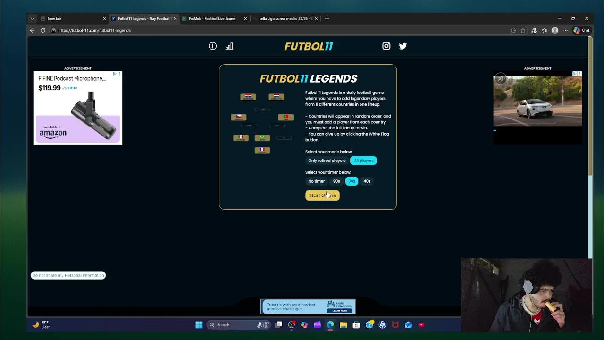
Task: Select Only retired players mode
Action: click(x=327, y=161)
